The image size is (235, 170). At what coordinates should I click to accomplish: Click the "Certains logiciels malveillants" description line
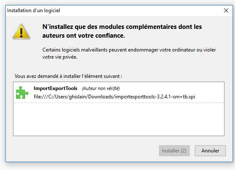click(x=129, y=50)
